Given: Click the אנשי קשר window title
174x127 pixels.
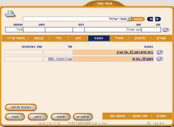Looking at the screenshot, I should [x=104, y=3].
